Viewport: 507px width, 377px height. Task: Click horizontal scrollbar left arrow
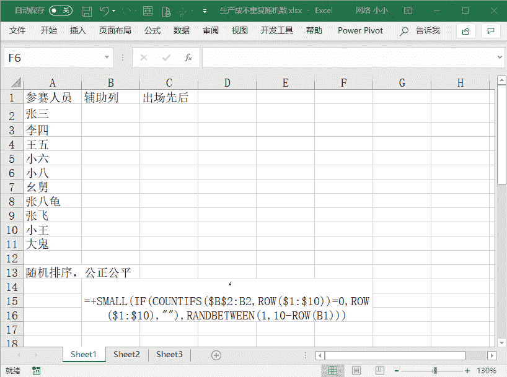[x=320, y=356]
